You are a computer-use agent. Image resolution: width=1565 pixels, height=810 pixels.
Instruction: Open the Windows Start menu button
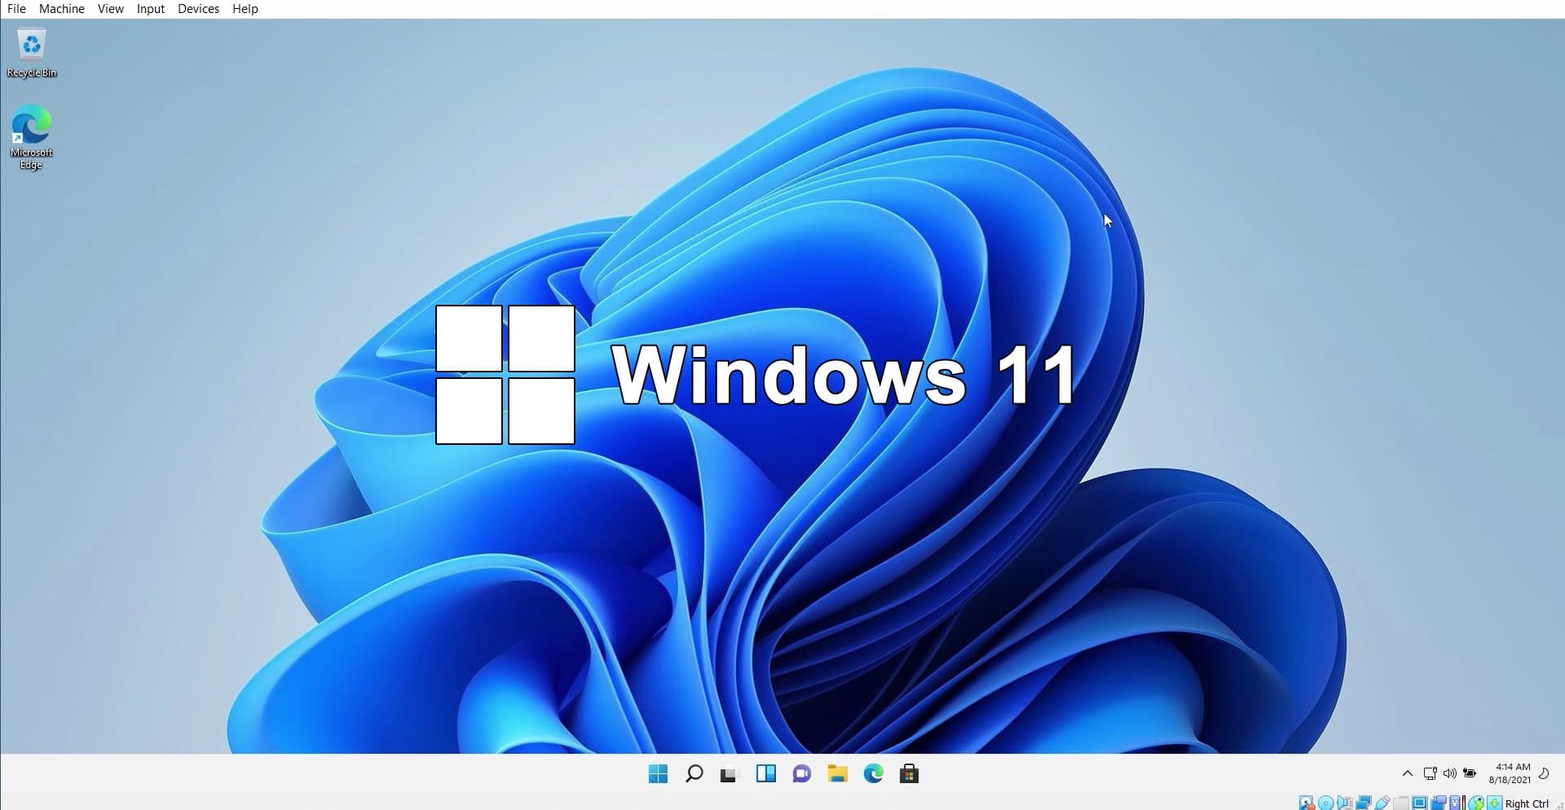click(x=658, y=774)
